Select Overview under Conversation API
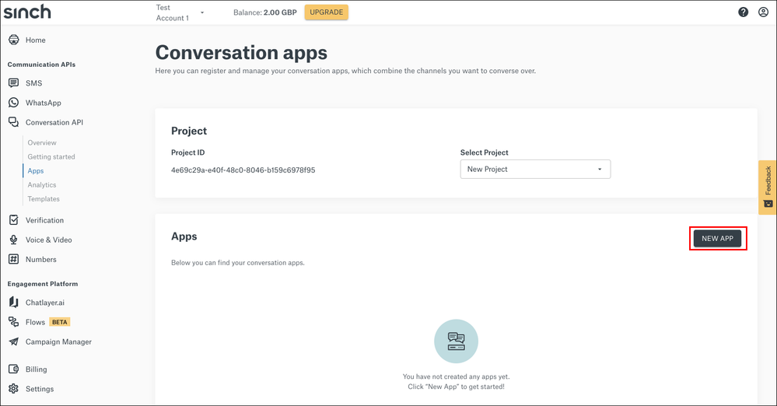 tap(42, 142)
